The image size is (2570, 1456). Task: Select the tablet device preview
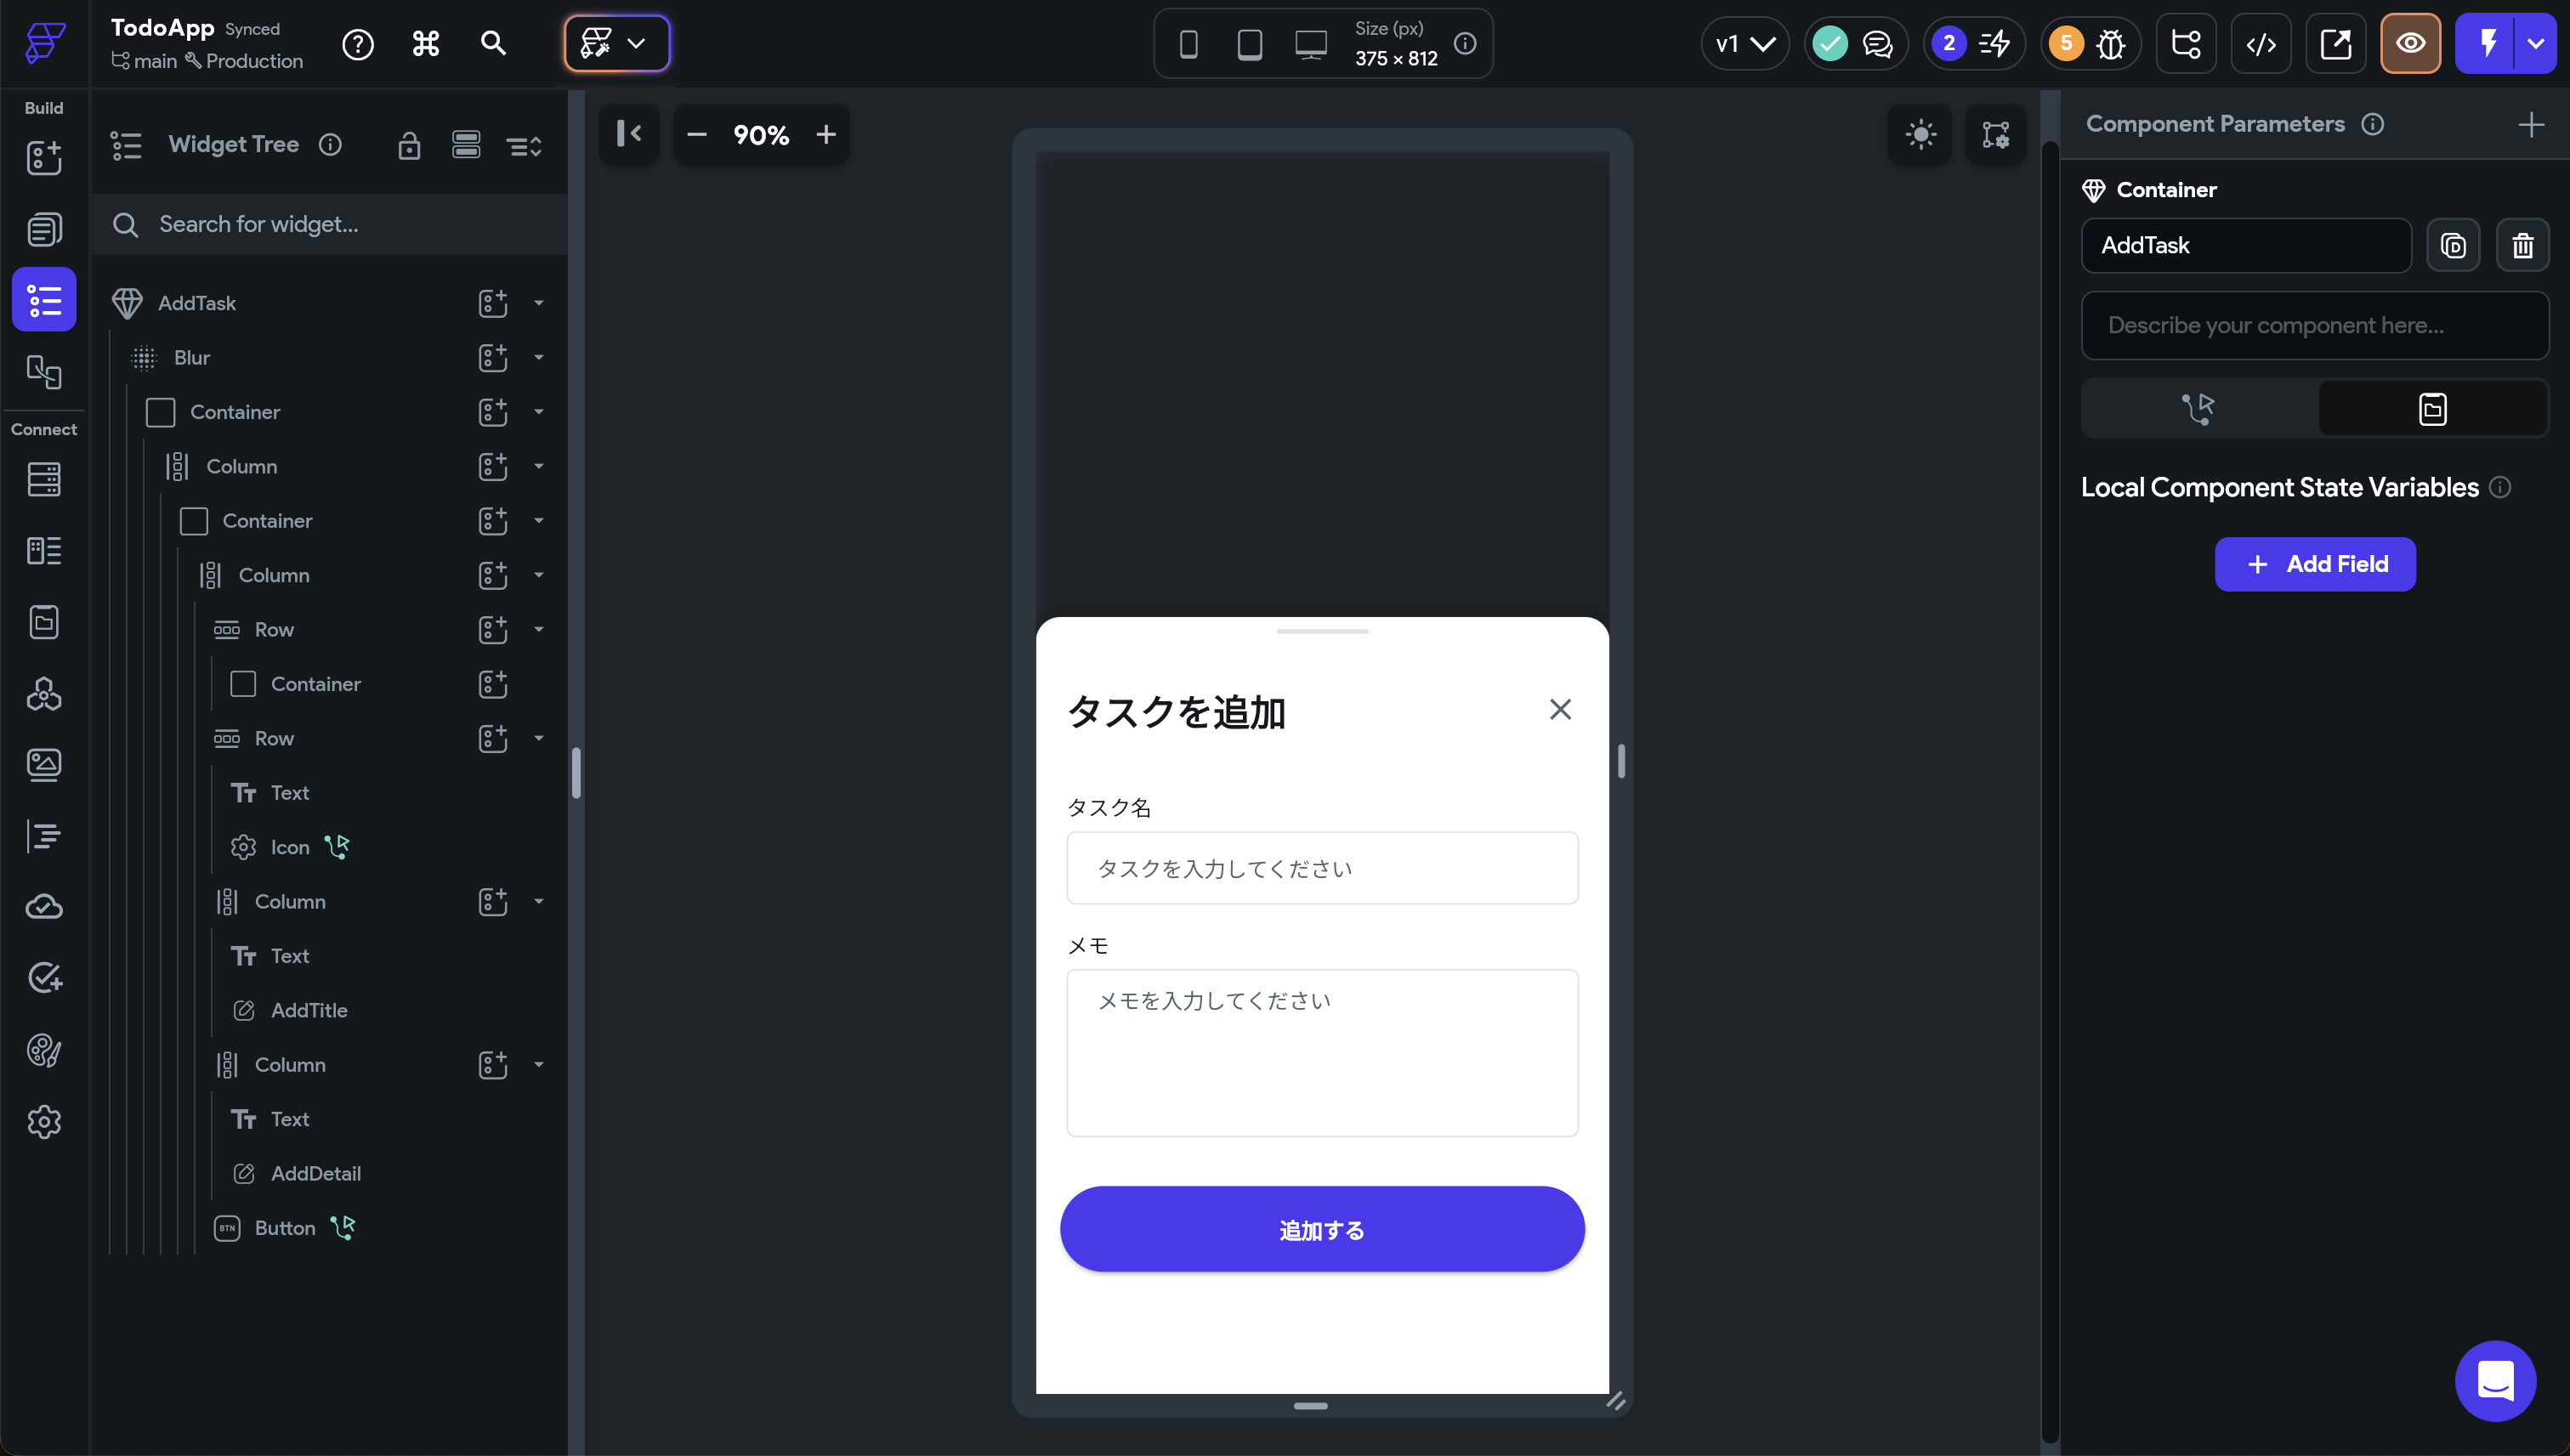pyautogui.click(x=1249, y=44)
